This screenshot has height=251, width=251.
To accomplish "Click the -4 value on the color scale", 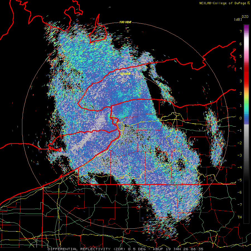I will click(x=240, y=168).
